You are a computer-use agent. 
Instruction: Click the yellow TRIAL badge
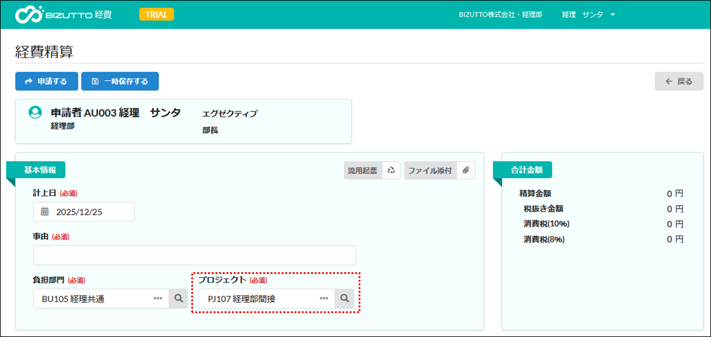click(x=156, y=14)
